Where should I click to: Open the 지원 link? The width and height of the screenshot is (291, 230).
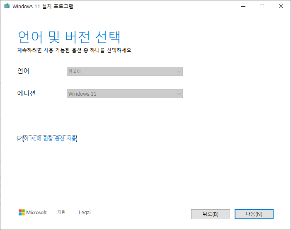point(61,212)
